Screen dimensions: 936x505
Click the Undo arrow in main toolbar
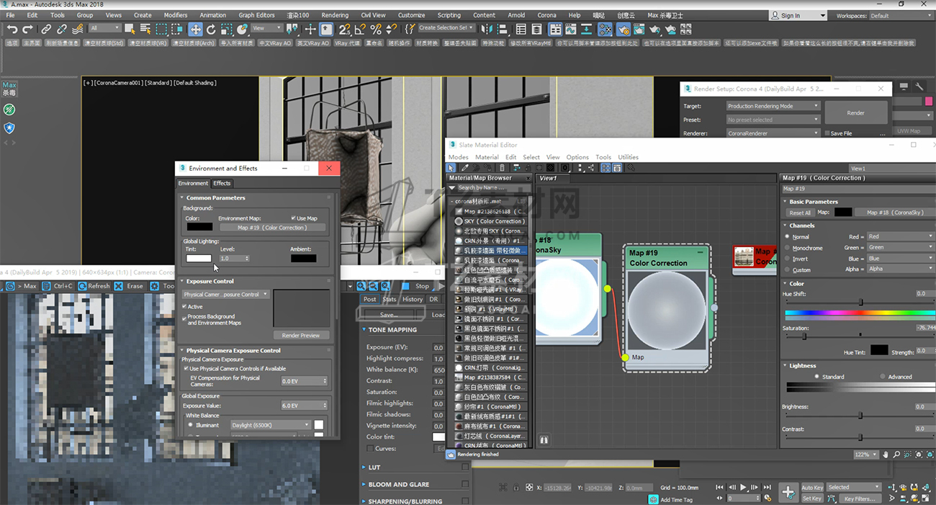tap(12, 29)
